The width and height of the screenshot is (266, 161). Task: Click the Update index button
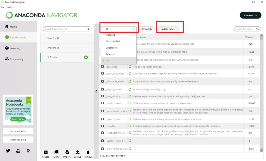point(168,29)
